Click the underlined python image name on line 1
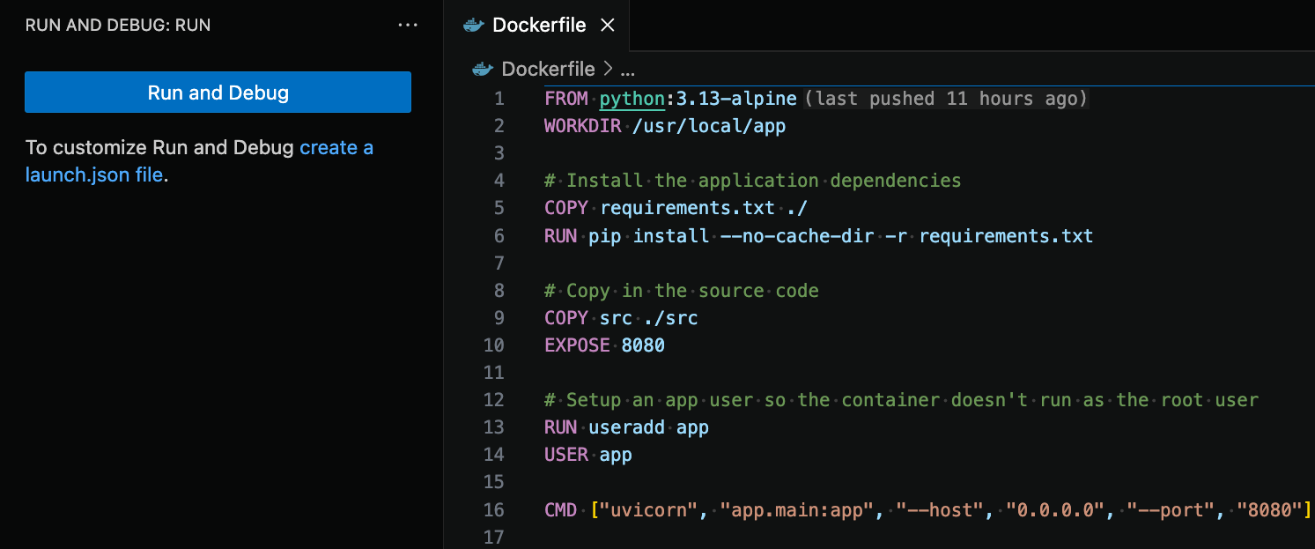1315x549 pixels. point(632,99)
